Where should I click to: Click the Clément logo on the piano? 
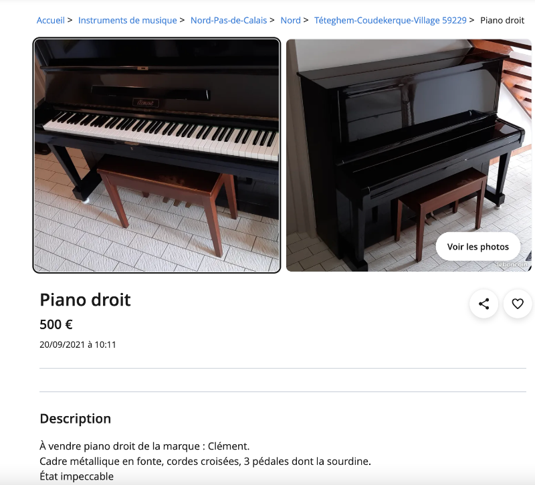point(146,102)
